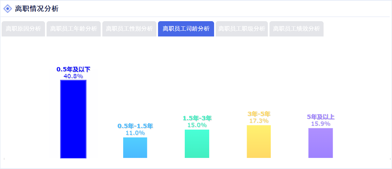Select the green 1.5年-3年 bar
Viewport: 392px width, 169px height.
click(197, 144)
